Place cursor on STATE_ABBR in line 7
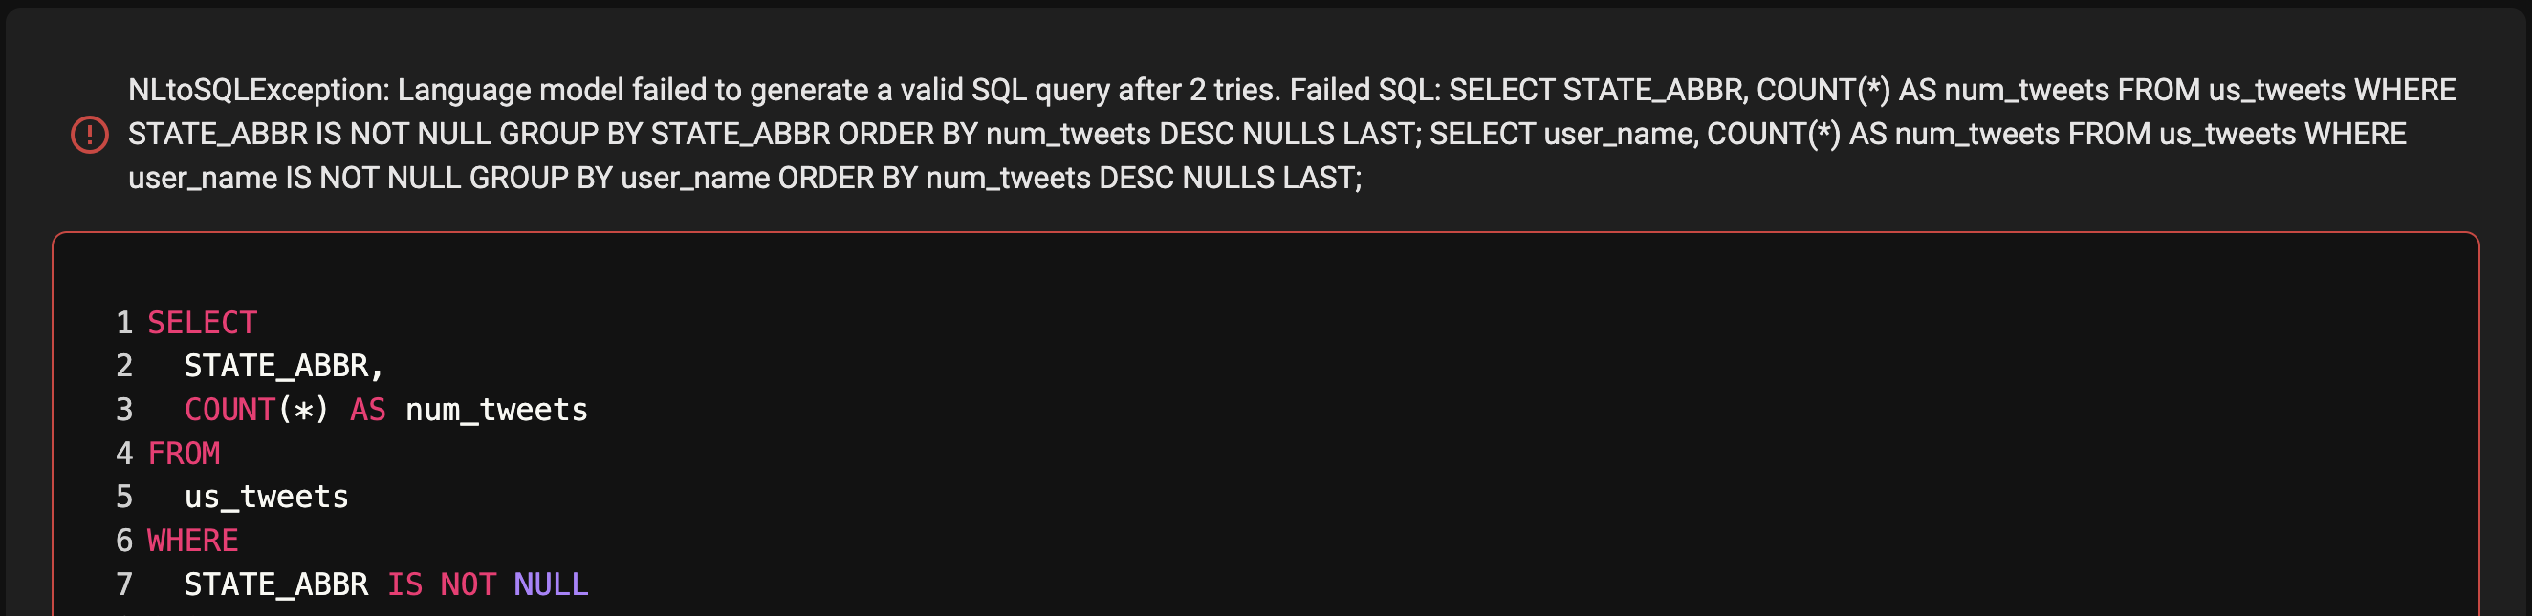 (276, 584)
